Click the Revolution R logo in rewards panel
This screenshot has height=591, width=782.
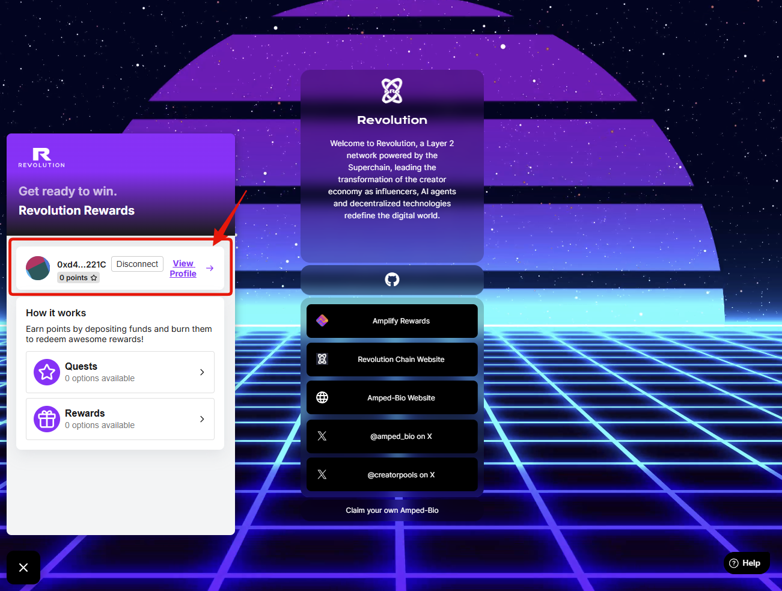pyautogui.click(x=41, y=158)
